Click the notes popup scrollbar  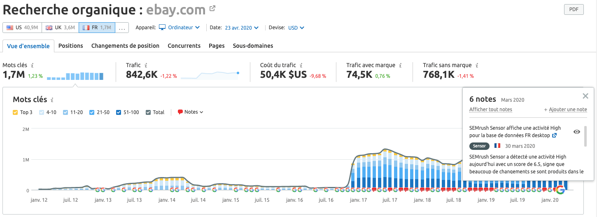coord(585,136)
